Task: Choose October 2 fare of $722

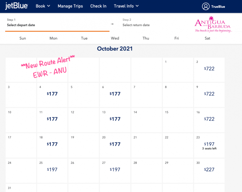Action: click(x=209, y=69)
